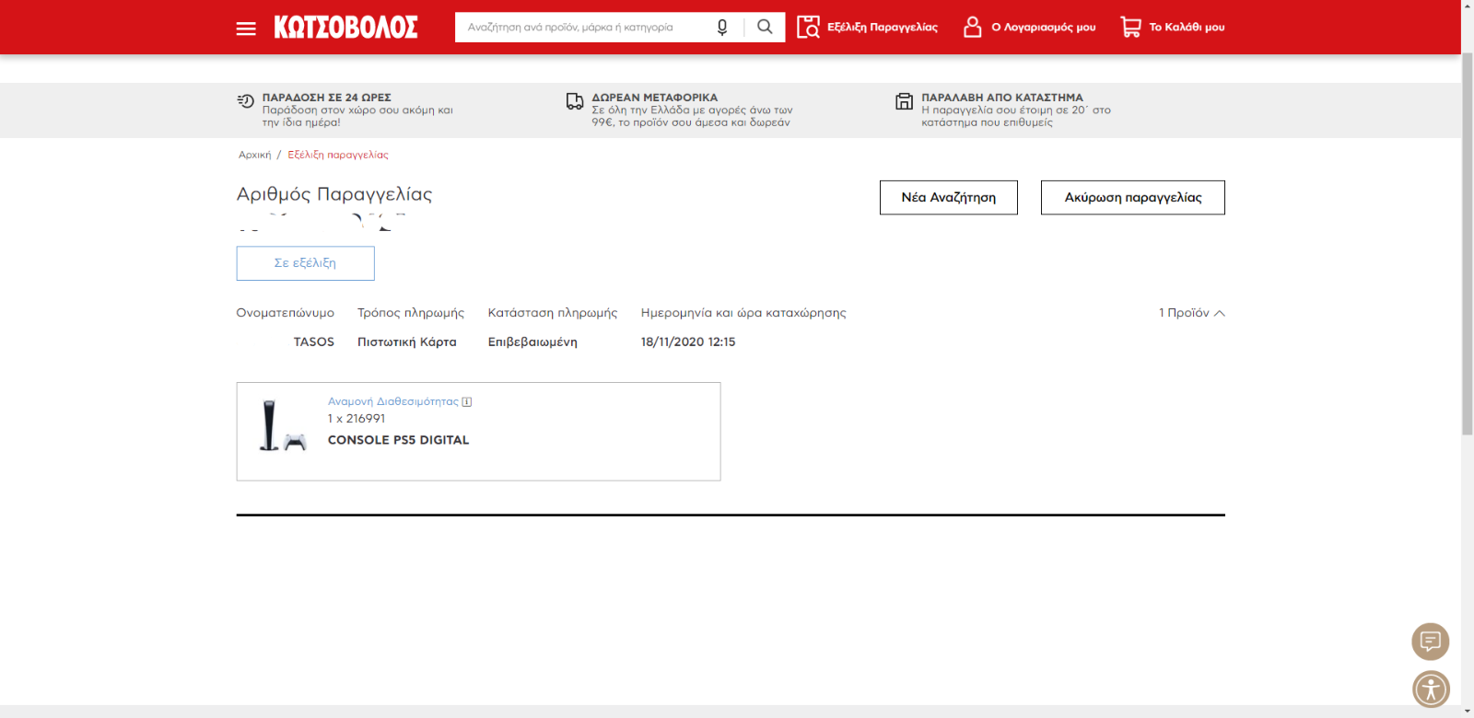Viewport: 1474px width, 718px height.
Task: Click the Πιστωτική Κάρτα value
Action: click(407, 342)
